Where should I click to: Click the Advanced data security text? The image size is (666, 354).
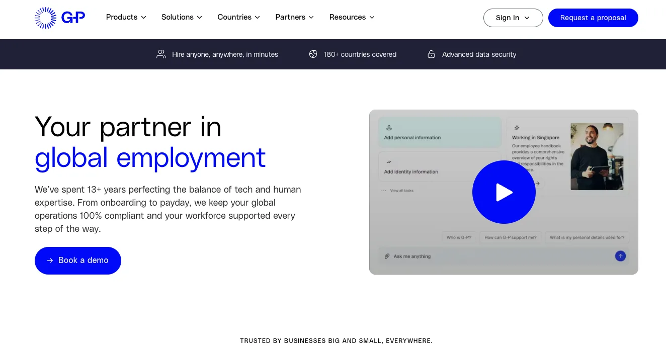coord(479,54)
